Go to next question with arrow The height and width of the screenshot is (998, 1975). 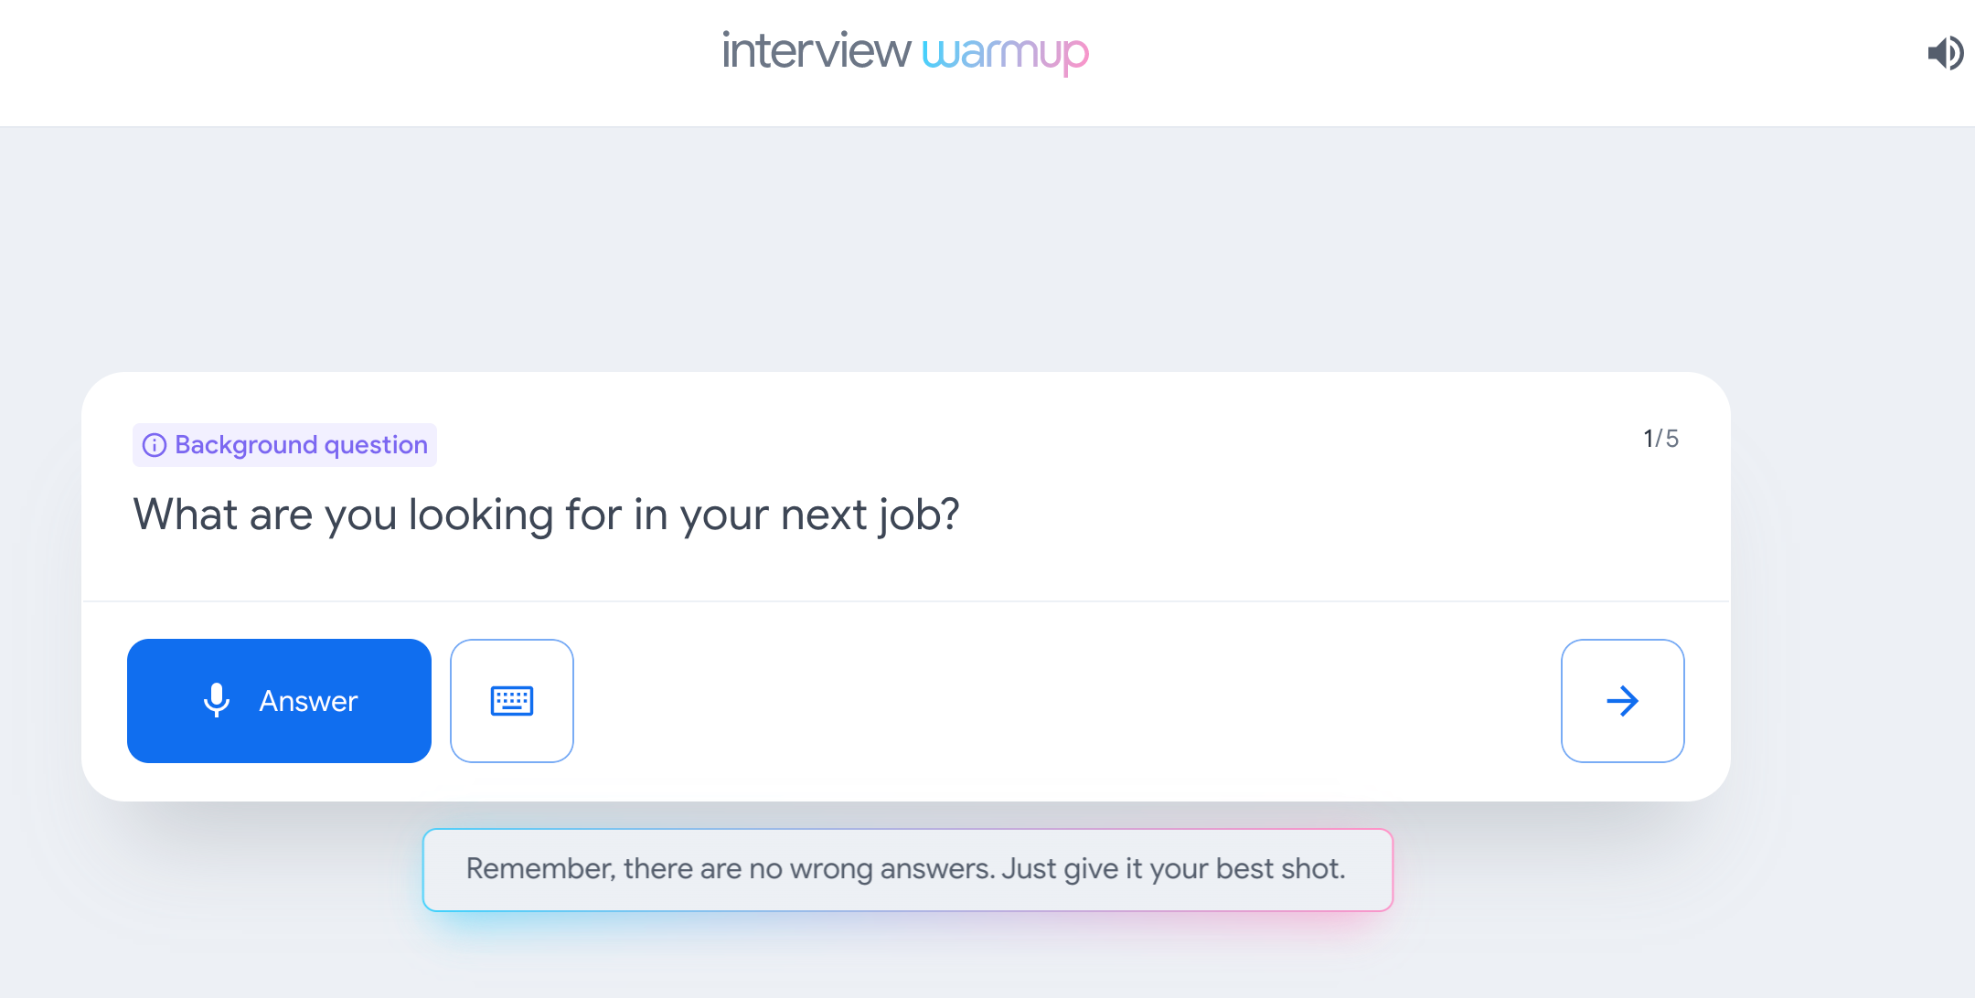[1622, 701]
